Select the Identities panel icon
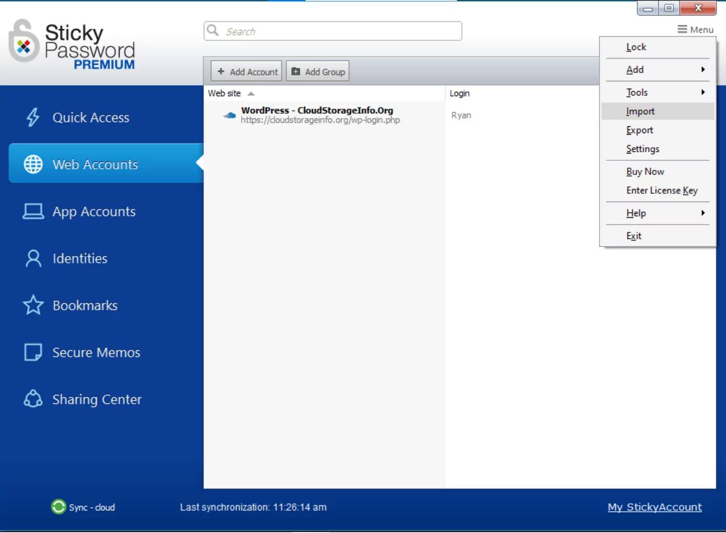 (x=33, y=258)
